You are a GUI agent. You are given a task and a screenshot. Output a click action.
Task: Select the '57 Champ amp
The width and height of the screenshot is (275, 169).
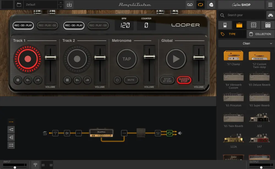[233, 56]
